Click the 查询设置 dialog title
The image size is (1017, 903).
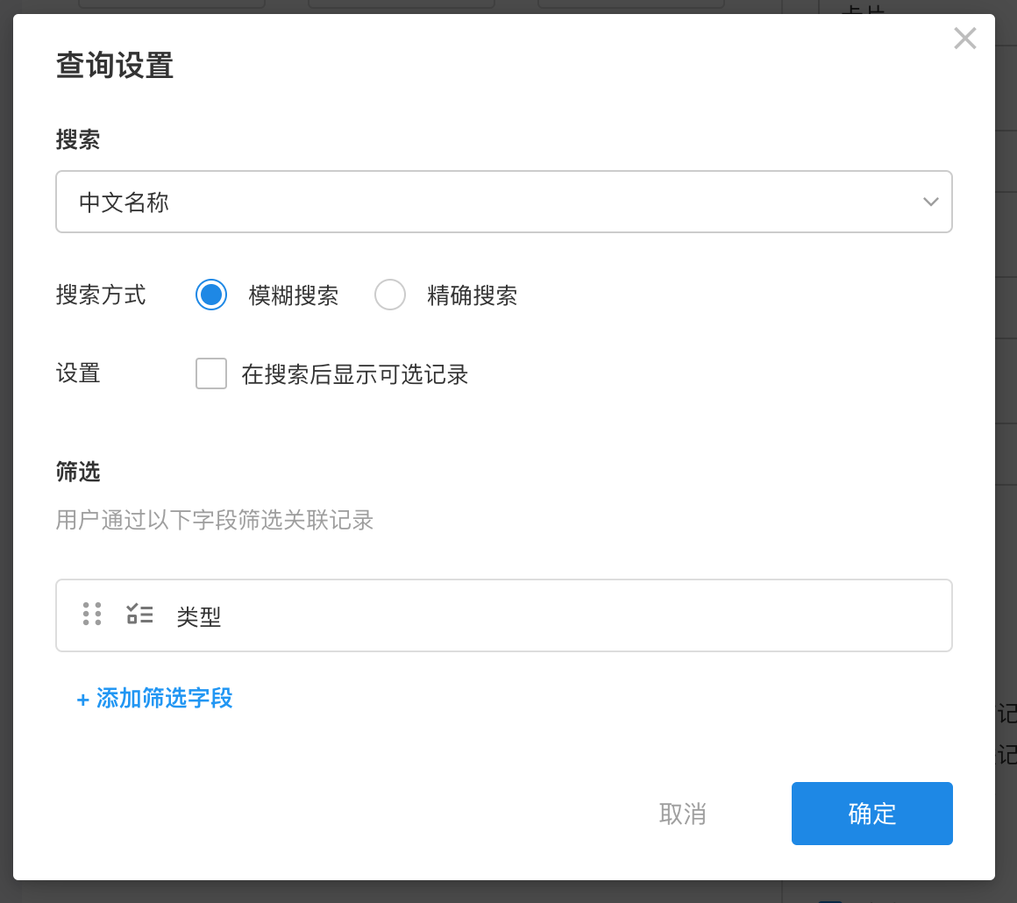(x=115, y=66)
